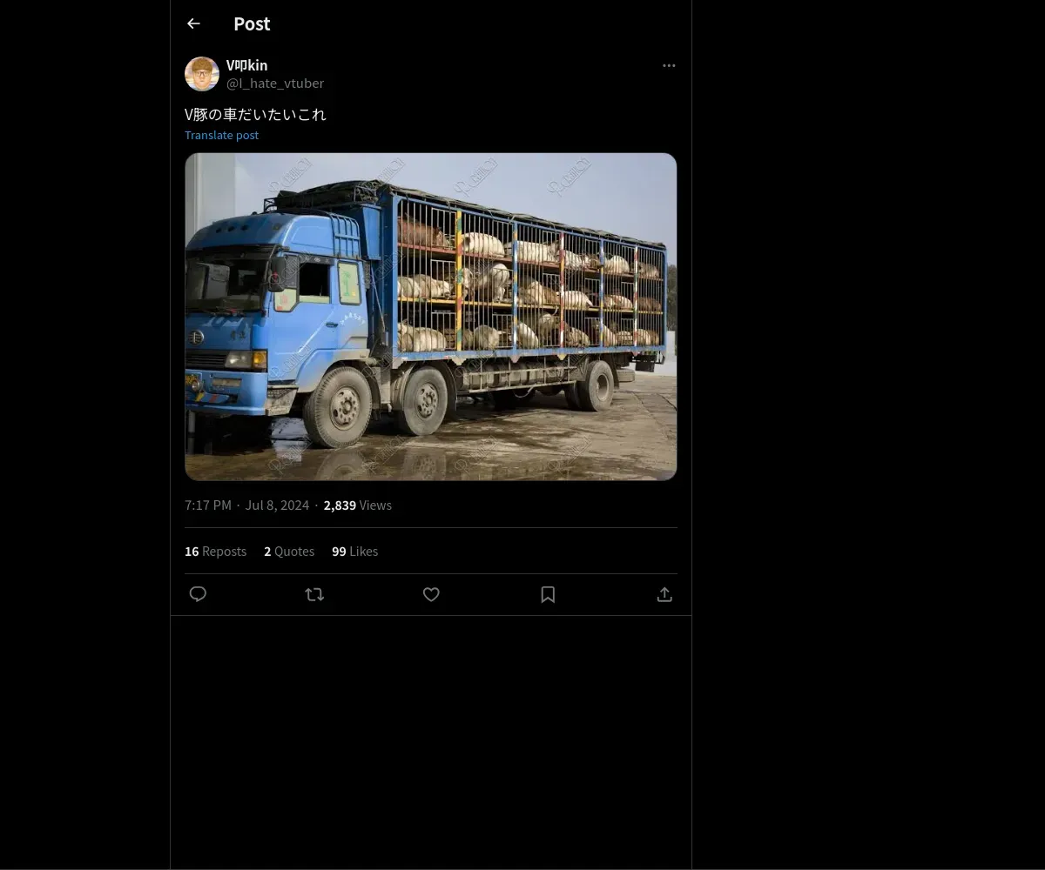
Task: Click the @l_hate_vtuber handle
Action: 275,84
